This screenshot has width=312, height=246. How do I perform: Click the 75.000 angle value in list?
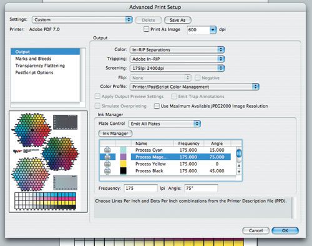point(217,157)
